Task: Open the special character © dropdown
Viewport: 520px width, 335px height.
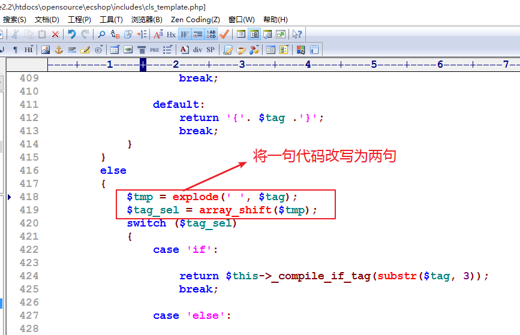Action: (x=98, y=50)
